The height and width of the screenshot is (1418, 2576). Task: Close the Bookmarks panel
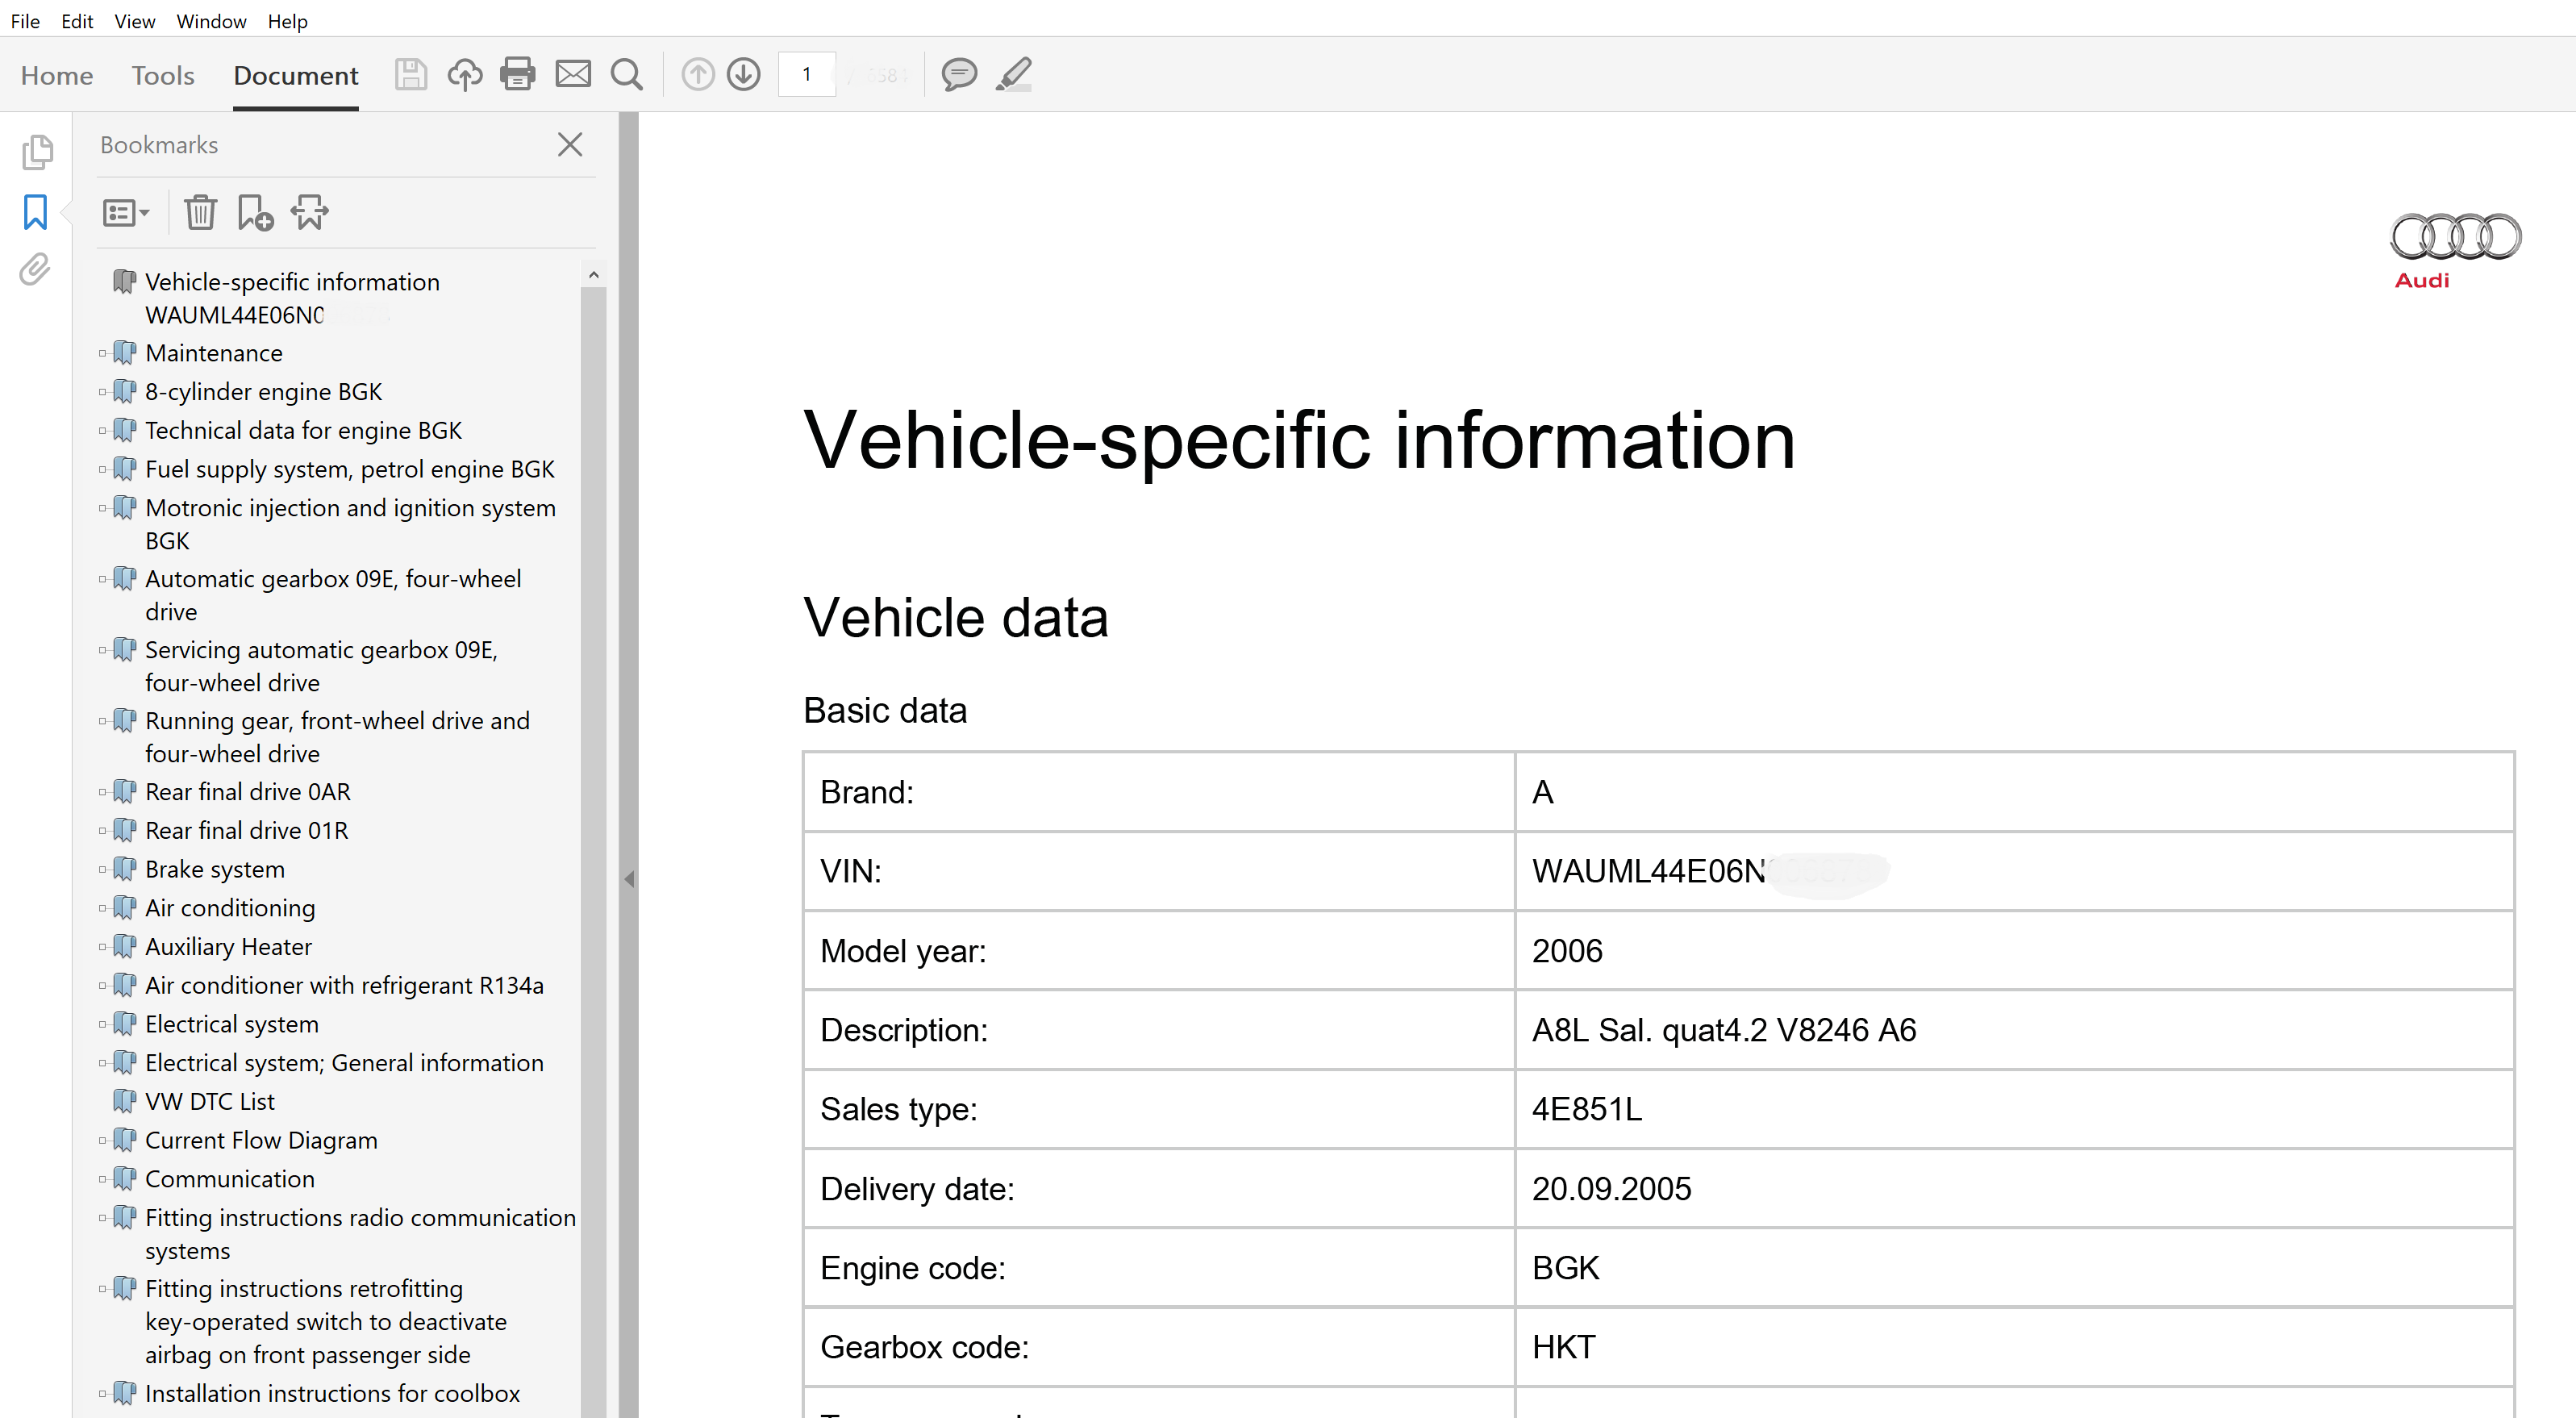[570, 145]
